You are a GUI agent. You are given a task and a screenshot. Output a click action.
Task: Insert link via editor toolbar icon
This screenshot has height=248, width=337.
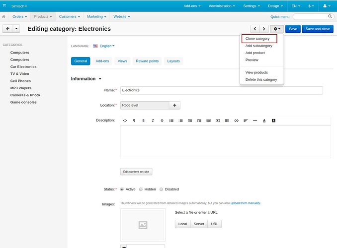tap(237, 121)
